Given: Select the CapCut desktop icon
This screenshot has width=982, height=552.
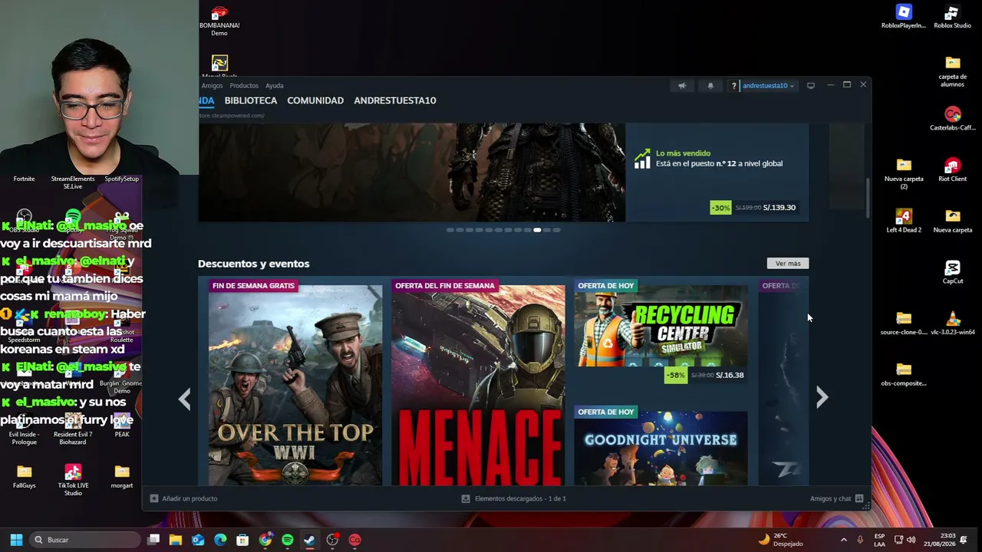Looking at the screenshot, I should (952, 272).
